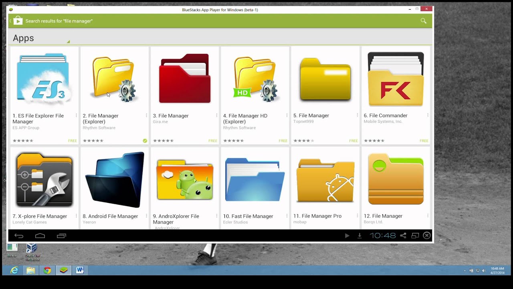Click the developer name "Mobile Systems, Inc."
The image size is (513, 289).
383,122
